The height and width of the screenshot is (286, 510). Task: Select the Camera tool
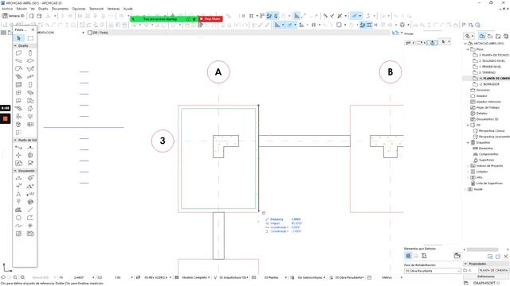tap(30, 163)
